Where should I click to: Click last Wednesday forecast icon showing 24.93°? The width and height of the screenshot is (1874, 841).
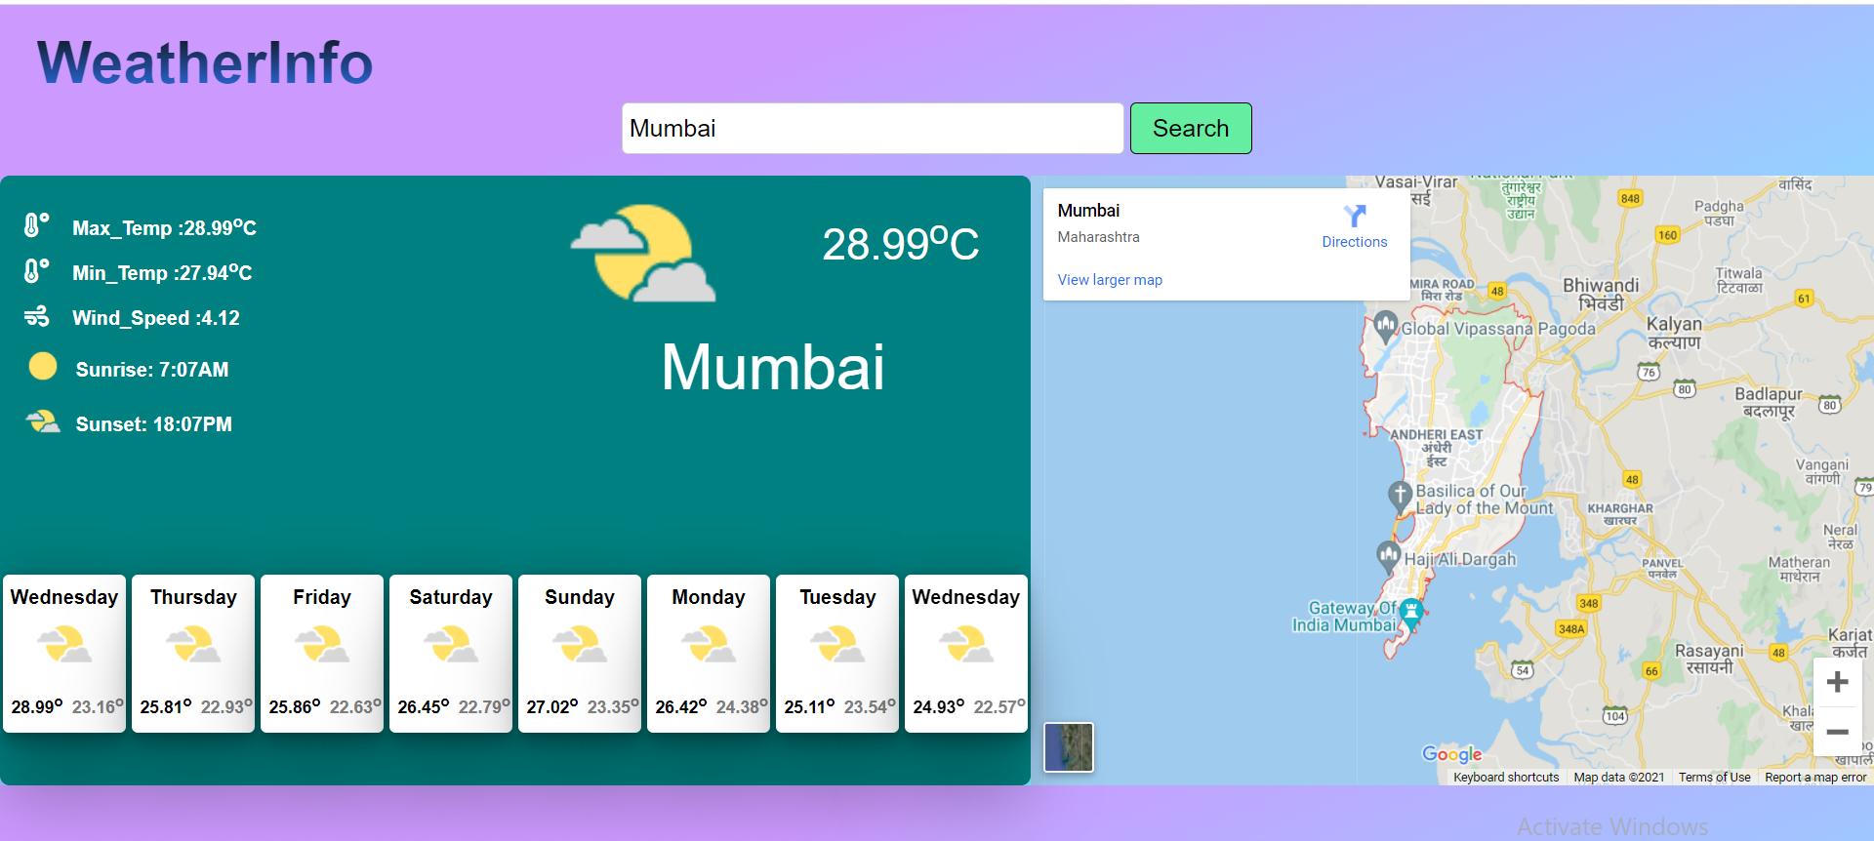(966, 645)
